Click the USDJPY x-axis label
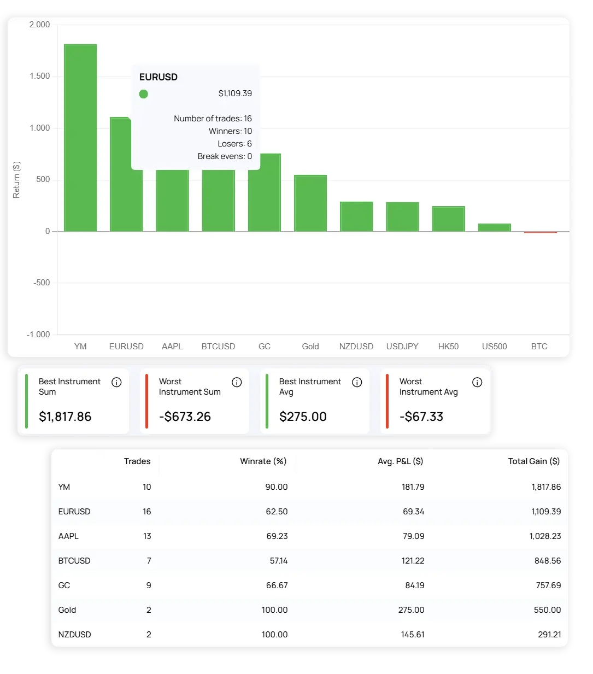Image resolution: width=593 pixels, height=674 pixels. [402, 347]
